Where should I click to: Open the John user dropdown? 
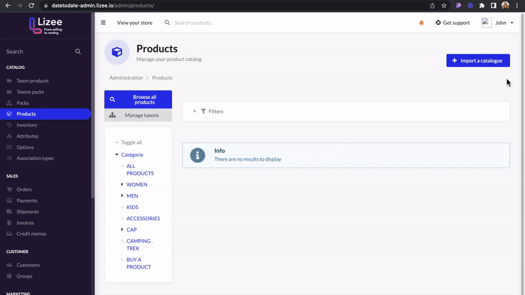[x=497, y=23]
